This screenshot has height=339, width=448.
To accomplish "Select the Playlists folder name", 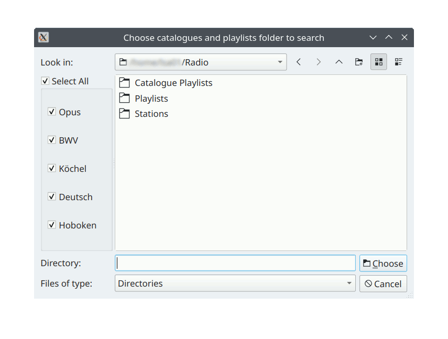I will [151, 99].
